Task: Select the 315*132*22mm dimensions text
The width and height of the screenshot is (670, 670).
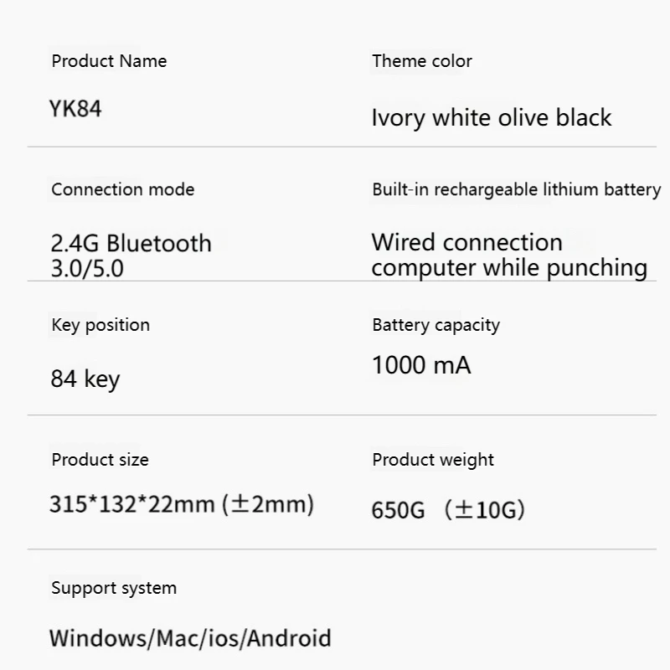Action: [182, 505]
